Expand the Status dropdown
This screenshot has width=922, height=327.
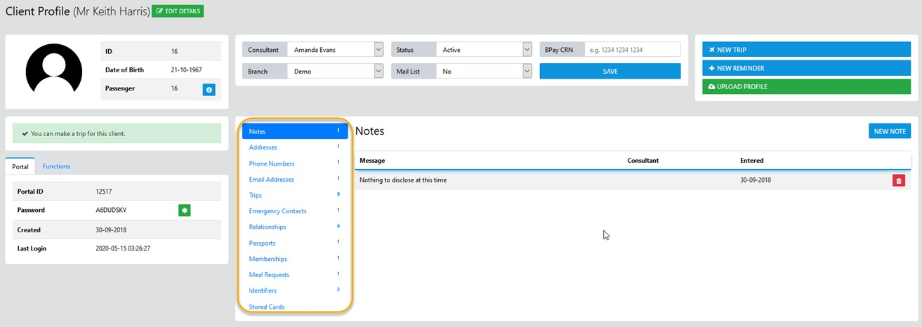point(483,50)
